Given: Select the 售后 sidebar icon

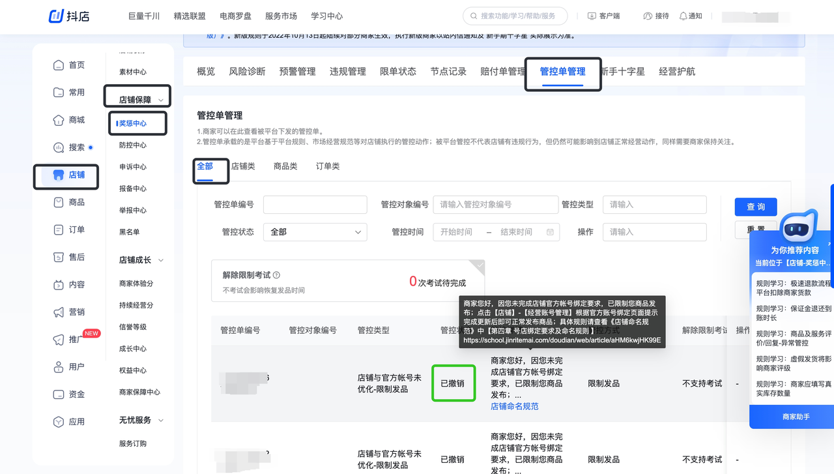Looking at the screenshot, I should tap(59, 257).
